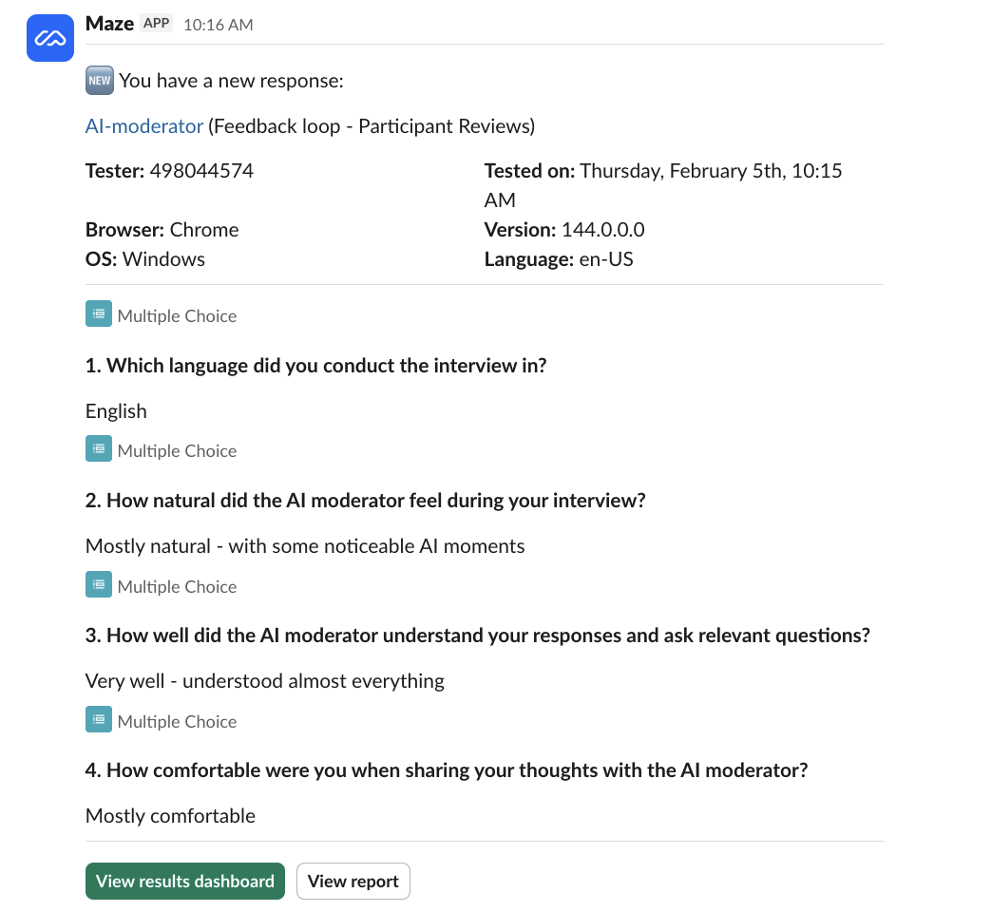This screenshot has height=912, width=992.
Task: Click the NEW emoji badge icon
Action: click(x=99, y=81)
